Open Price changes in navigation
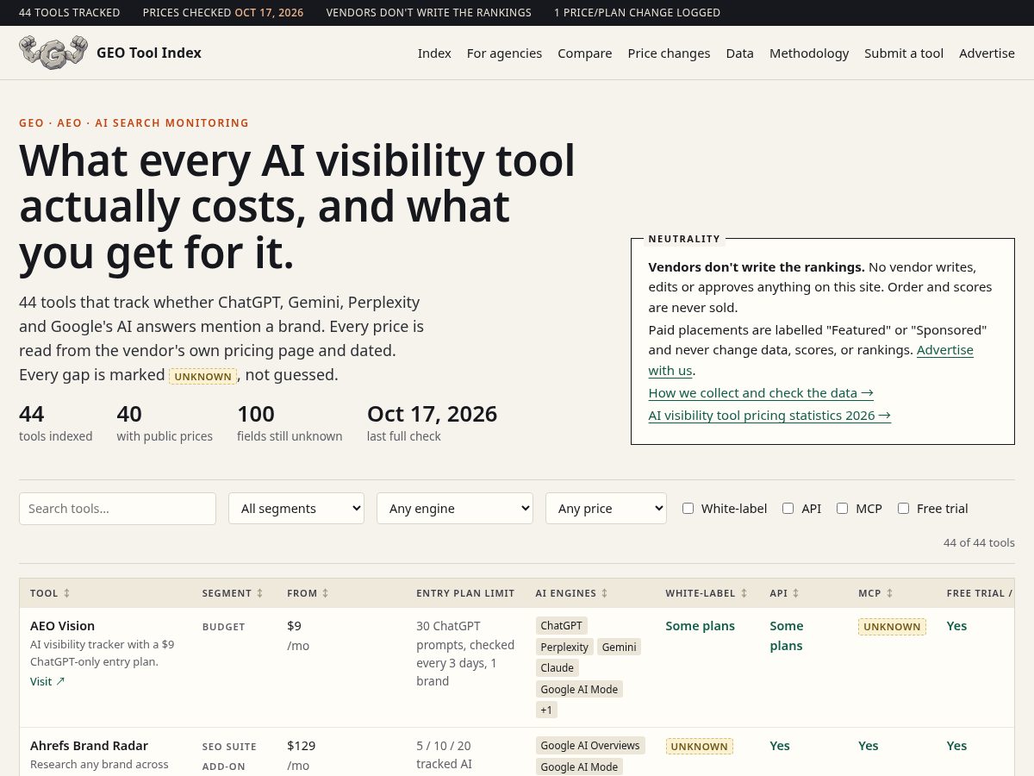This screenshot has height=776, width=1034. pos(669,53)
